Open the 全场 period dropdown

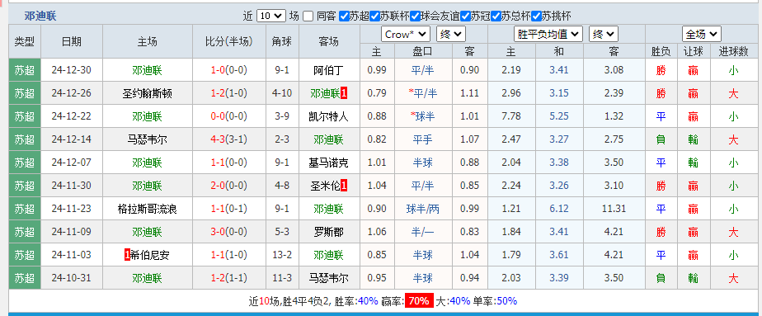(702, 34)
